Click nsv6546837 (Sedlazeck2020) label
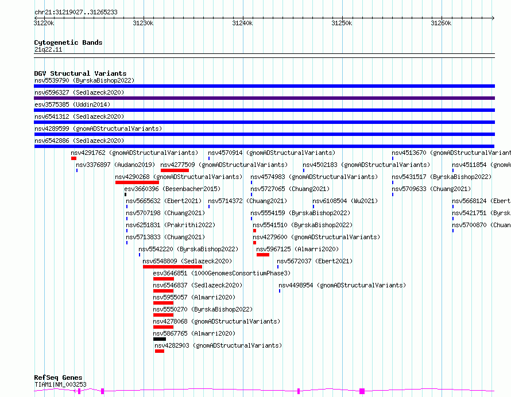The image size is (511, 397). coord(198,285)
